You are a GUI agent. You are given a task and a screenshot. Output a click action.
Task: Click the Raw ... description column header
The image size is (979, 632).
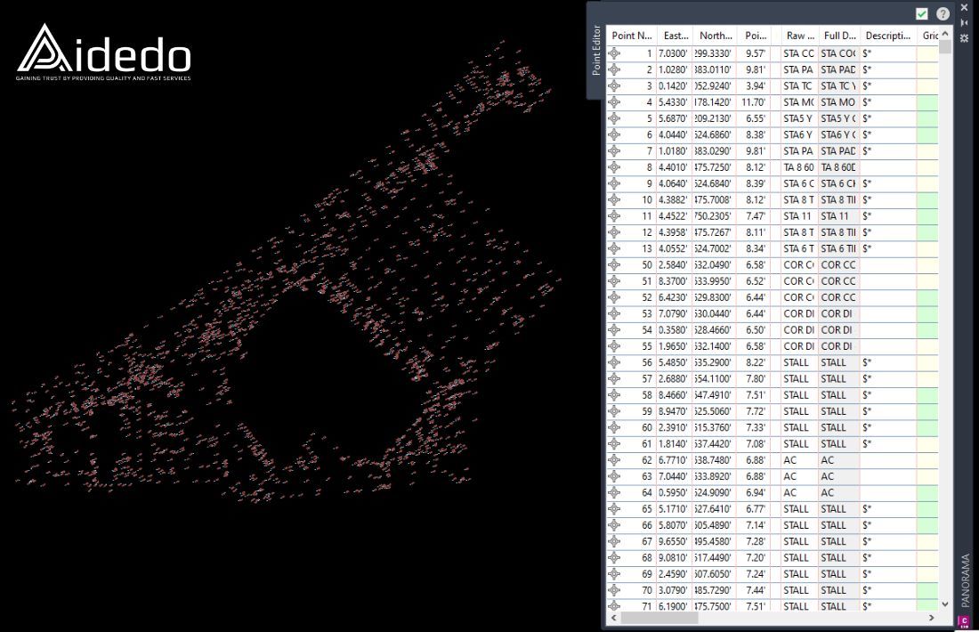pos(800,36)
